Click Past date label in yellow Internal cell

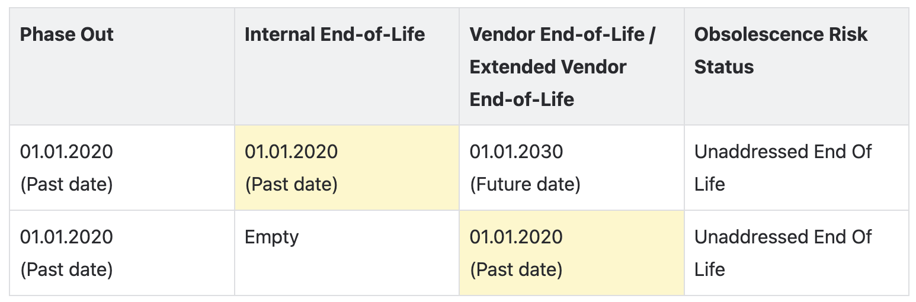291,185
